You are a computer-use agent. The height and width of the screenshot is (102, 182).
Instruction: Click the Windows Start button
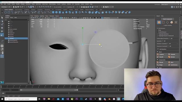[x=2, y=99]
